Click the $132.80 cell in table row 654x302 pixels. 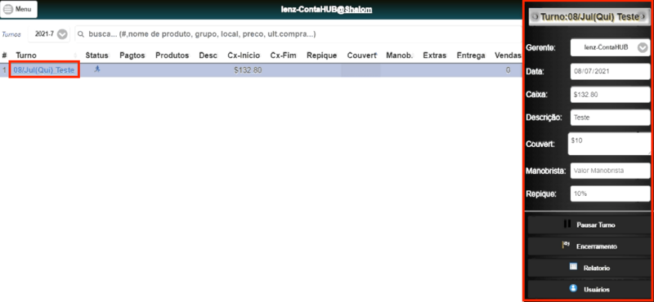pos(248,70)
